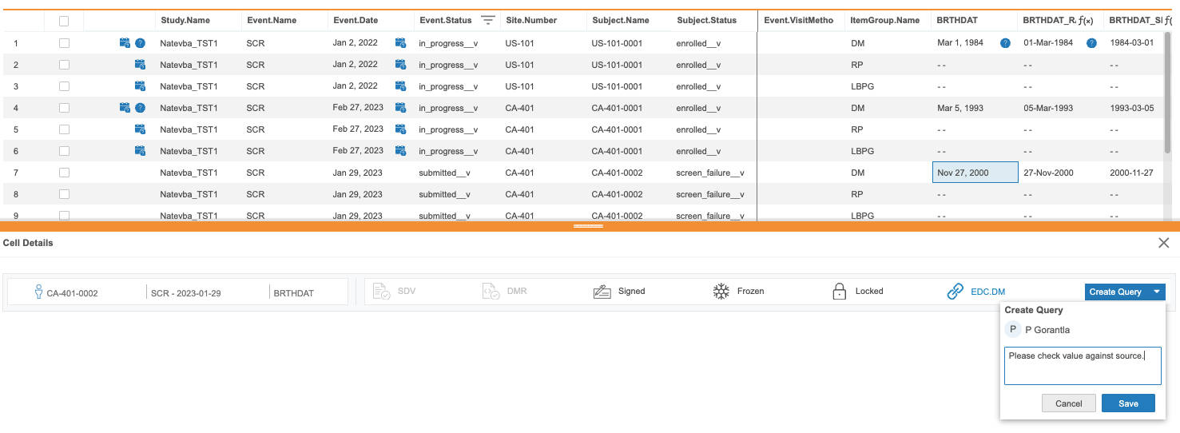Save the new query

tap(1127, 403)
